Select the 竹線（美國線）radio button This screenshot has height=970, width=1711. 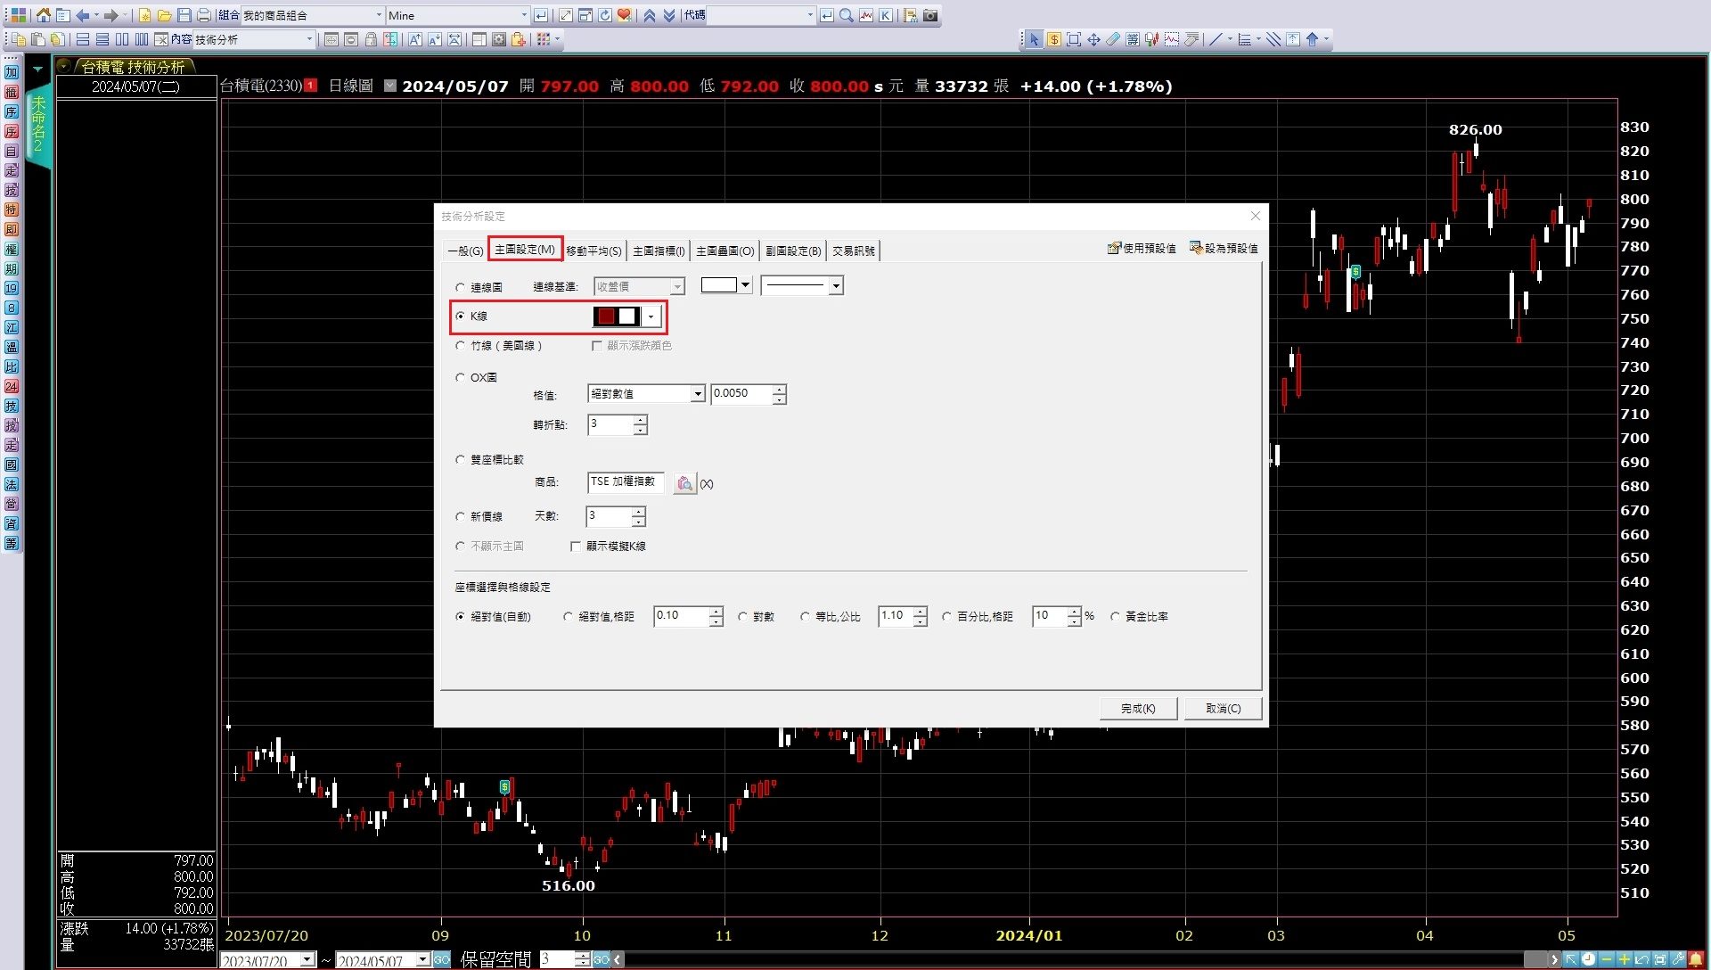(x=461, y=346)
